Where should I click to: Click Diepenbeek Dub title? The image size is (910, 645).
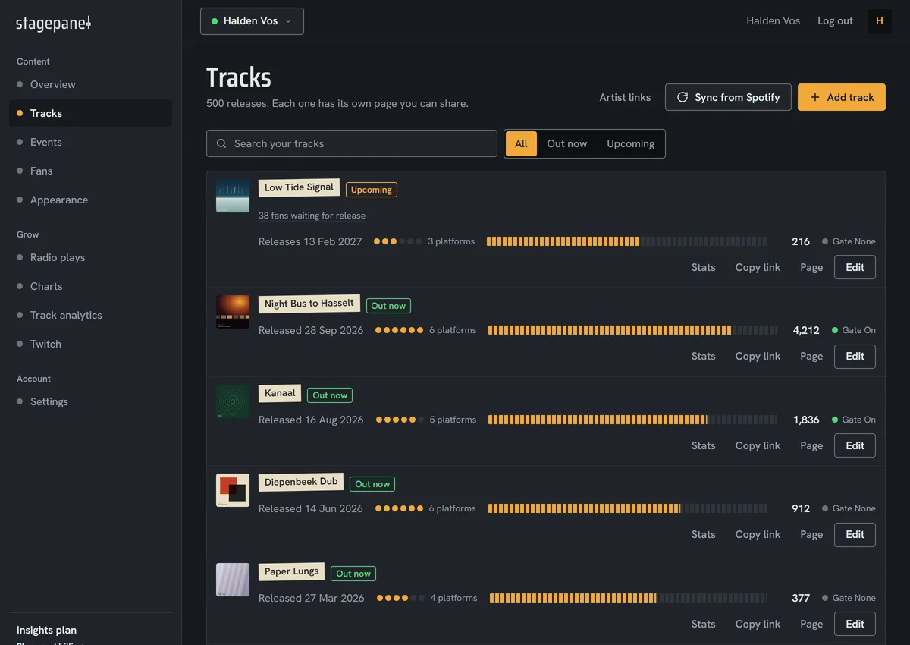click(x=301, y=482)
